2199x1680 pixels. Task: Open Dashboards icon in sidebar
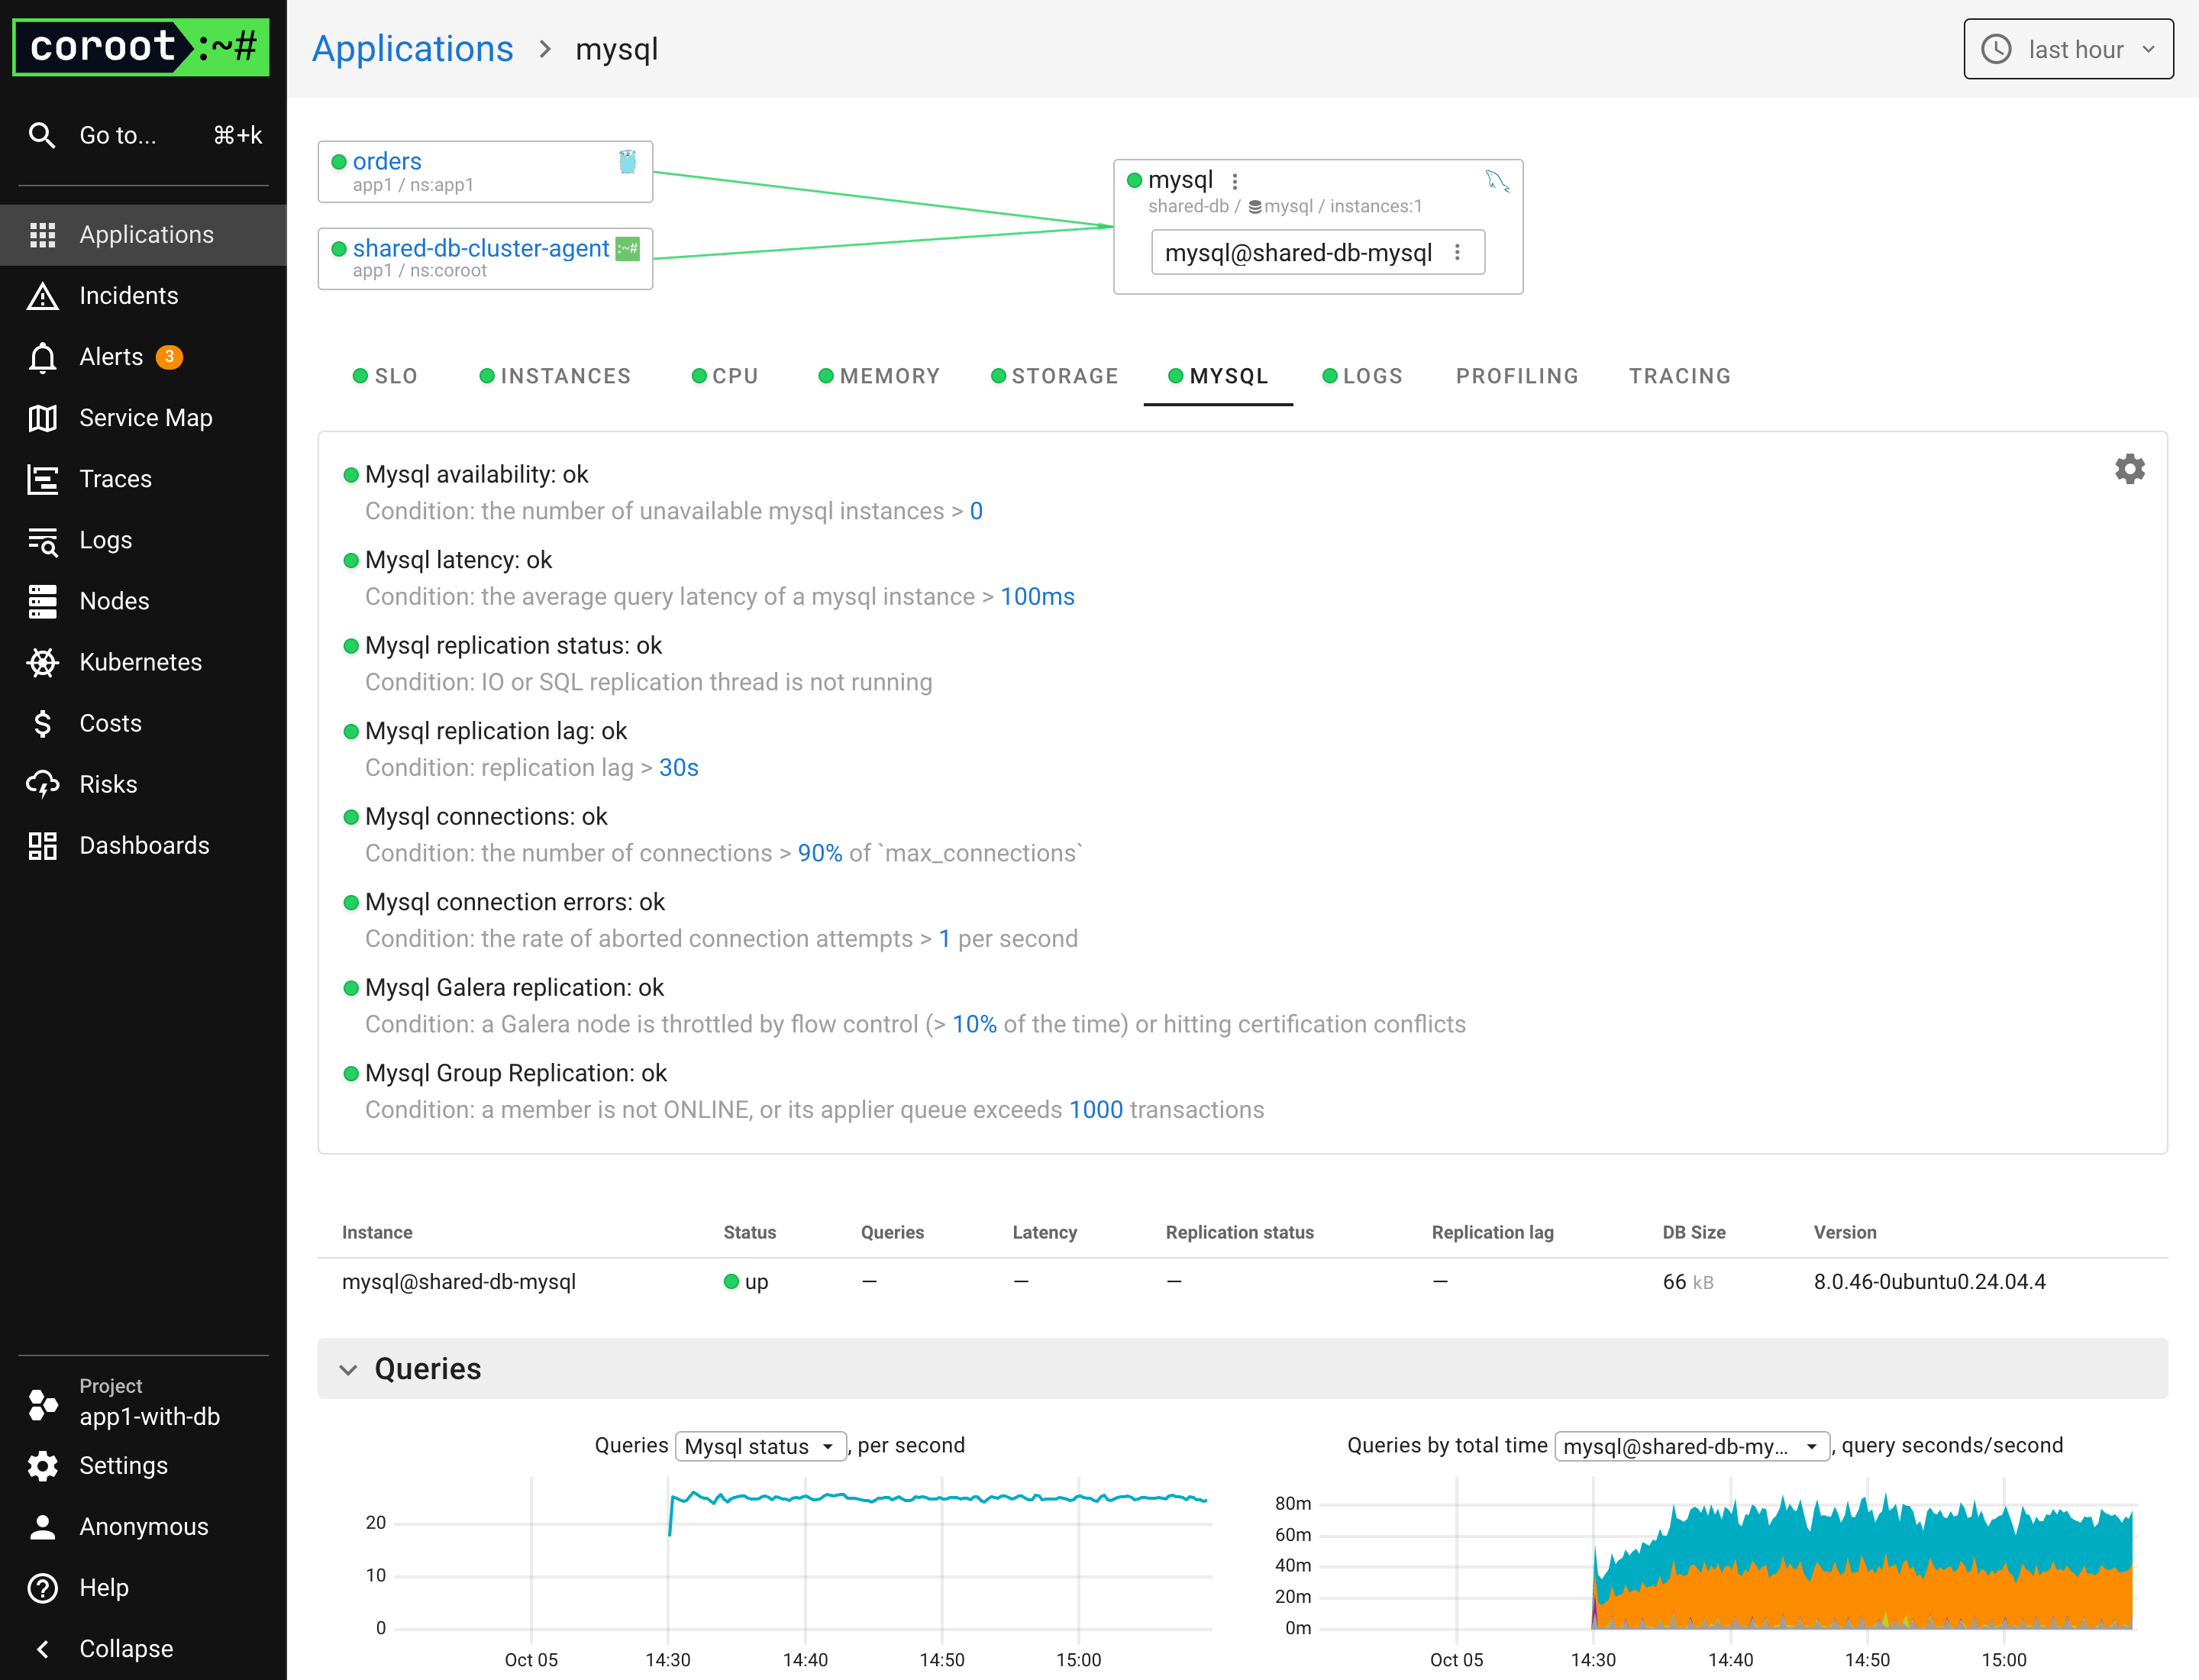click(42, 845)
